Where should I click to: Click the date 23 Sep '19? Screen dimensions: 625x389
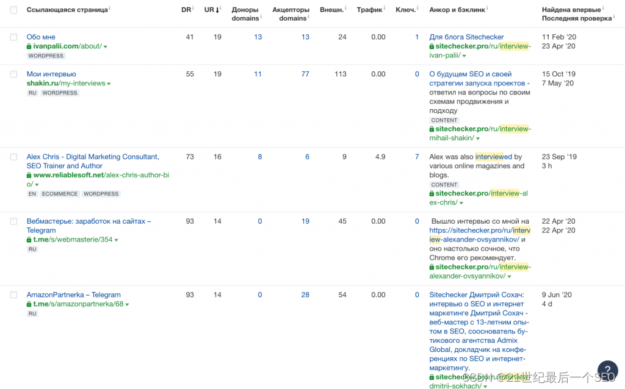(x=559, y=157)
